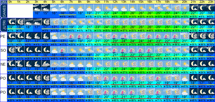Click the DANES sunny icon at 11h
The height and width of the screenshot is (102, 215).
(x=107, y=8)
